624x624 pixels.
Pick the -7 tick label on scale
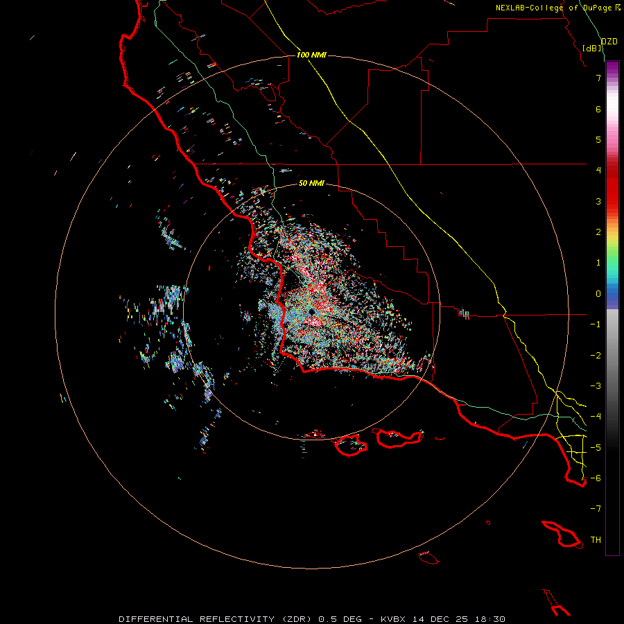[x=596, y=509]
